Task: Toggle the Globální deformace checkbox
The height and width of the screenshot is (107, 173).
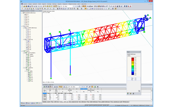Action: point(23,13)
